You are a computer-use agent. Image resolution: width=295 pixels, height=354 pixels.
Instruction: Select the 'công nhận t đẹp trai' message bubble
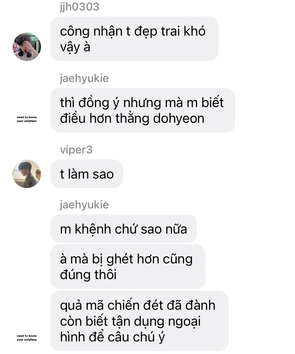[134, 39]
